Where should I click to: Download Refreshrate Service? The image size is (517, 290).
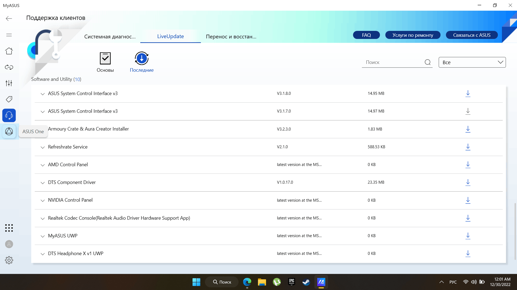(468, 147)
